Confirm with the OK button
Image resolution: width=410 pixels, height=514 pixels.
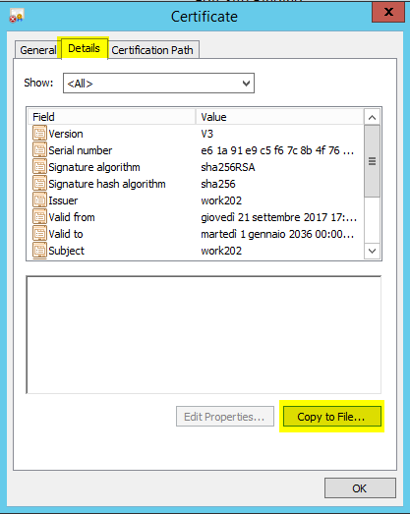pyautogui.click(x=360, y=488)
